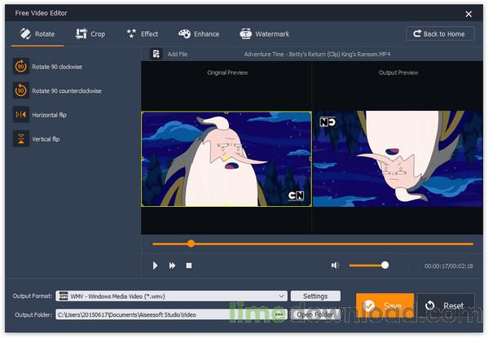Switch to the Crop tab
Image resolution: width=488 pixels, height=338 pixels.
pyautogui.click(x=90, y=34)
